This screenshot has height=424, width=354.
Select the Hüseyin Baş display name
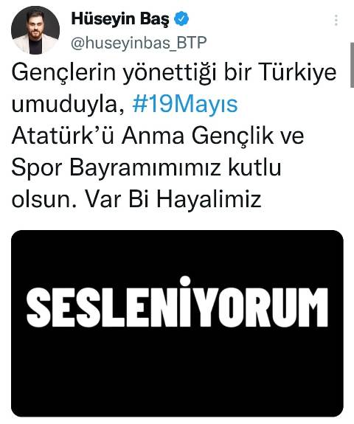[x=120, y=19]
